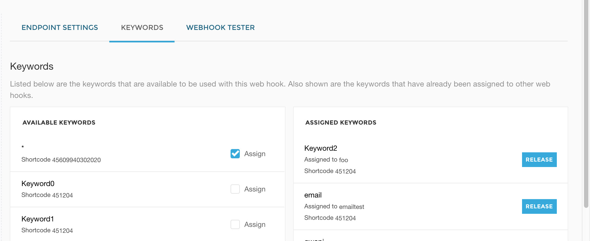Select the KEYWORDS tab
Image resolution: width=590 pixels, height=241 pixels.
[x=142, y=27]
